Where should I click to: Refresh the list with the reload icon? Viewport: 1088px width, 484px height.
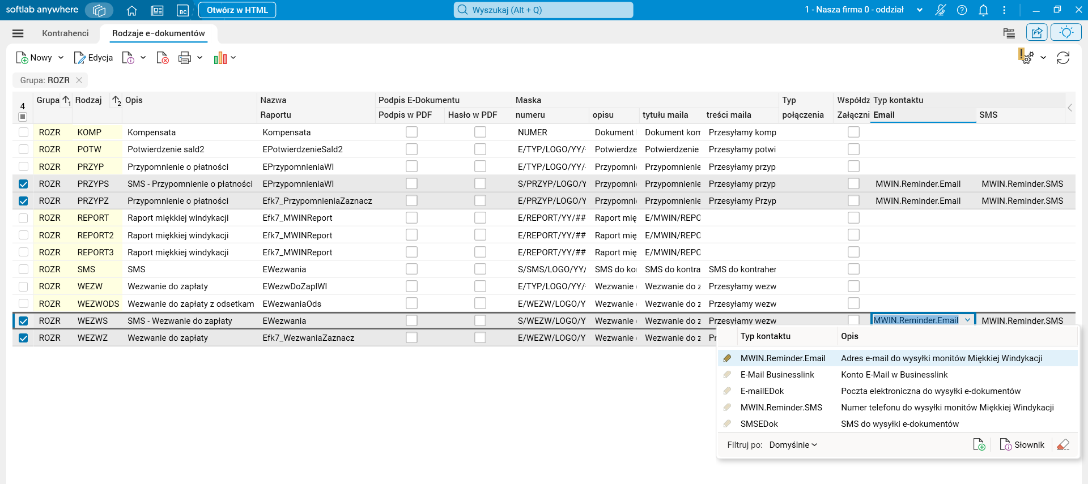[1063, 58]
